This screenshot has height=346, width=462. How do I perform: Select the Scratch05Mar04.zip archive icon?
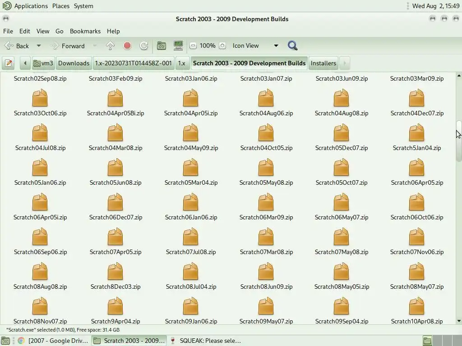point(191,167)
